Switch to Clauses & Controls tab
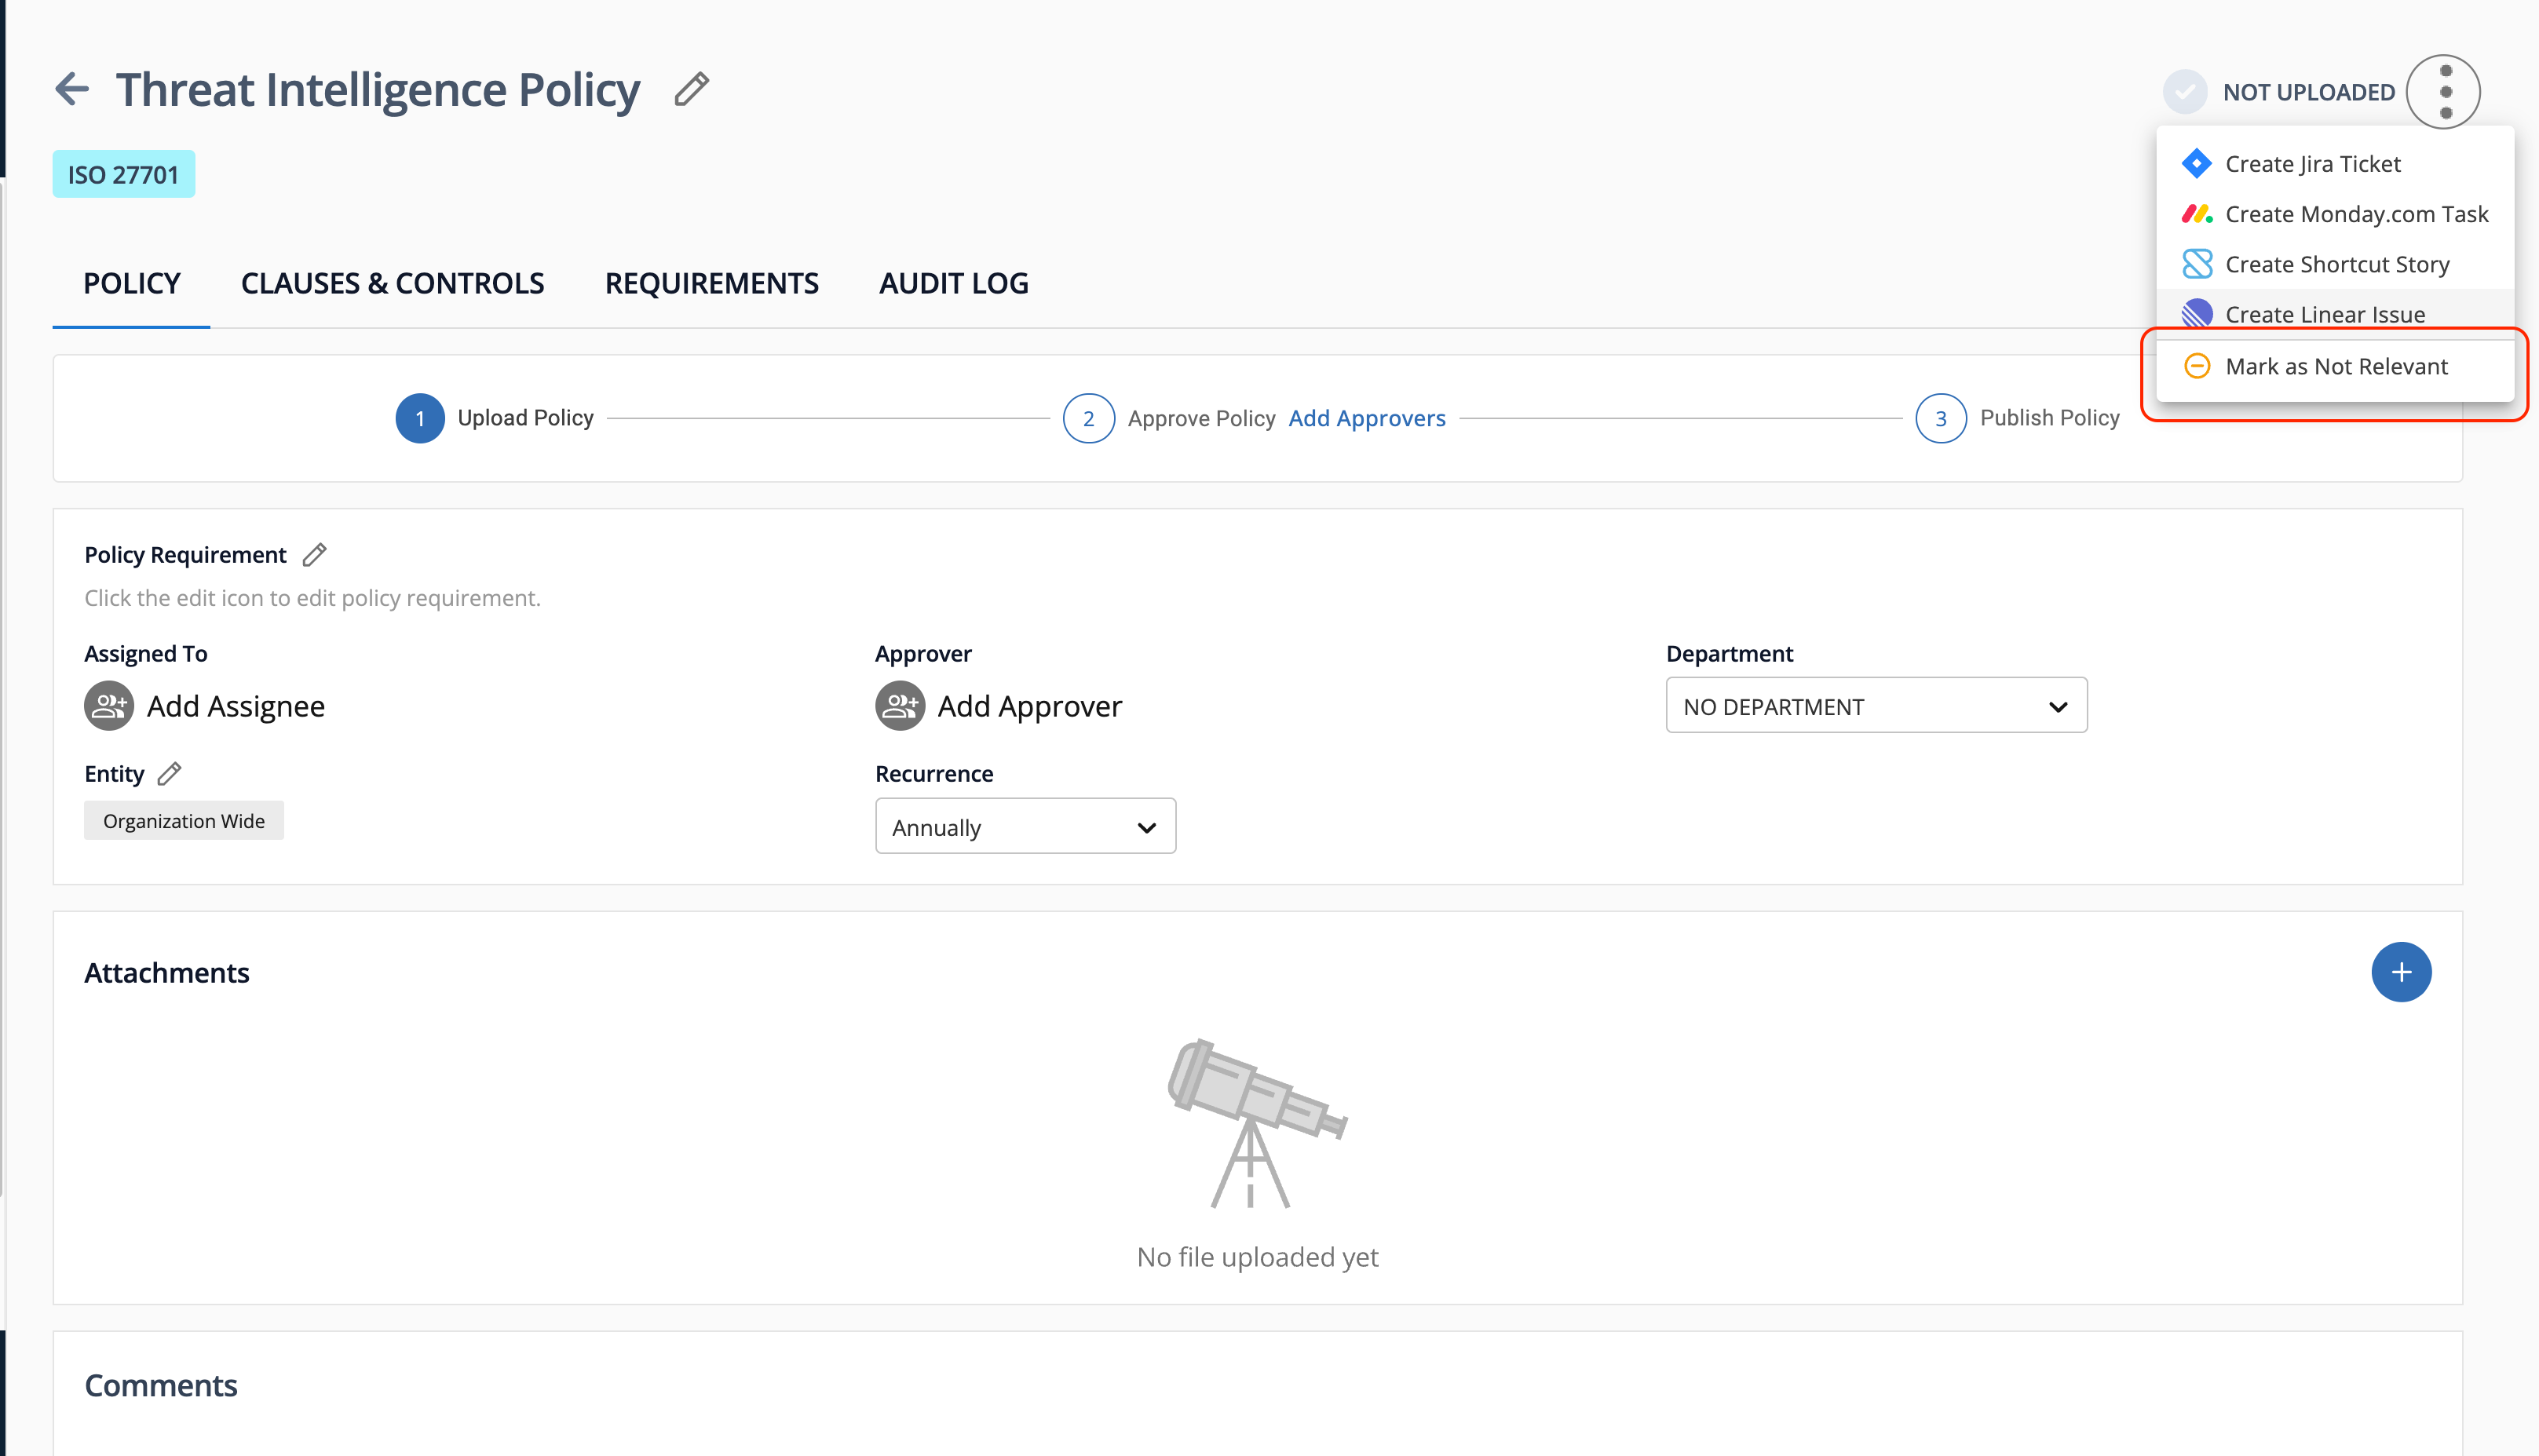The width and height of the screenshot is (2539, 1456). click(x=392, y=284)
